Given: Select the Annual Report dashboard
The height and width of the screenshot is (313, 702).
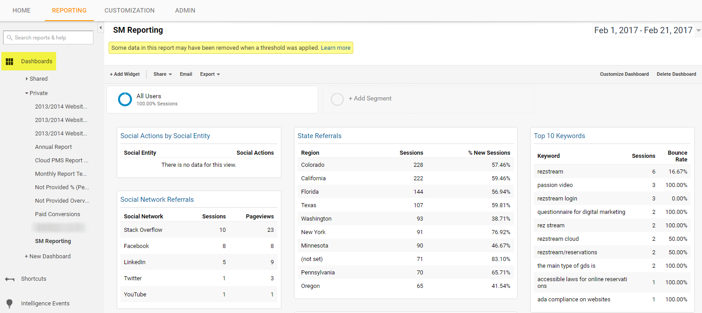Looking at the screenshot, I should click(53, 147).
